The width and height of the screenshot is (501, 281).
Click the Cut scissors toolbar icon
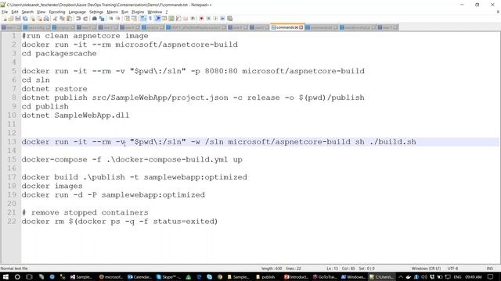point(55,19)
